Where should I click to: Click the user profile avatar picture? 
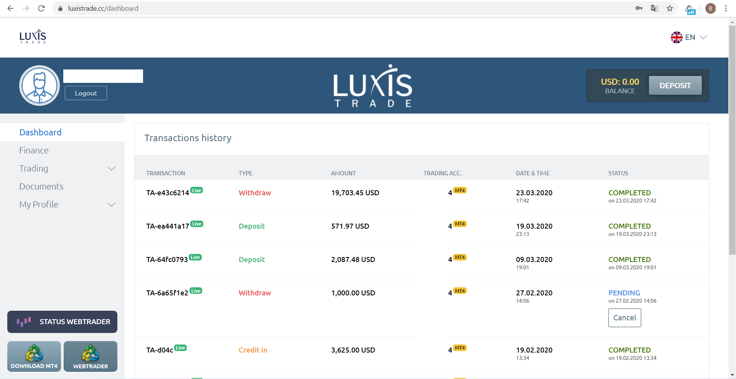pos(40,86)
